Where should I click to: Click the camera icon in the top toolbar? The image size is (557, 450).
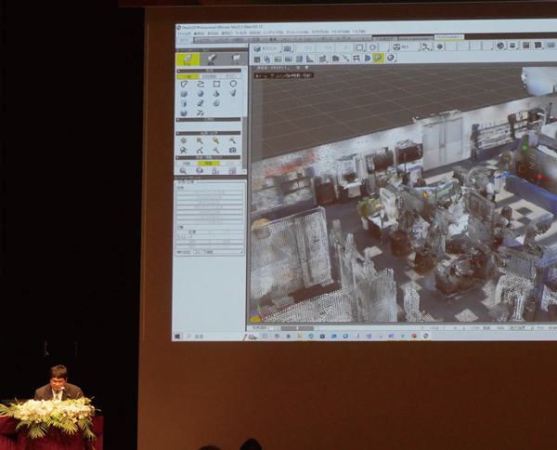point(288,48)
